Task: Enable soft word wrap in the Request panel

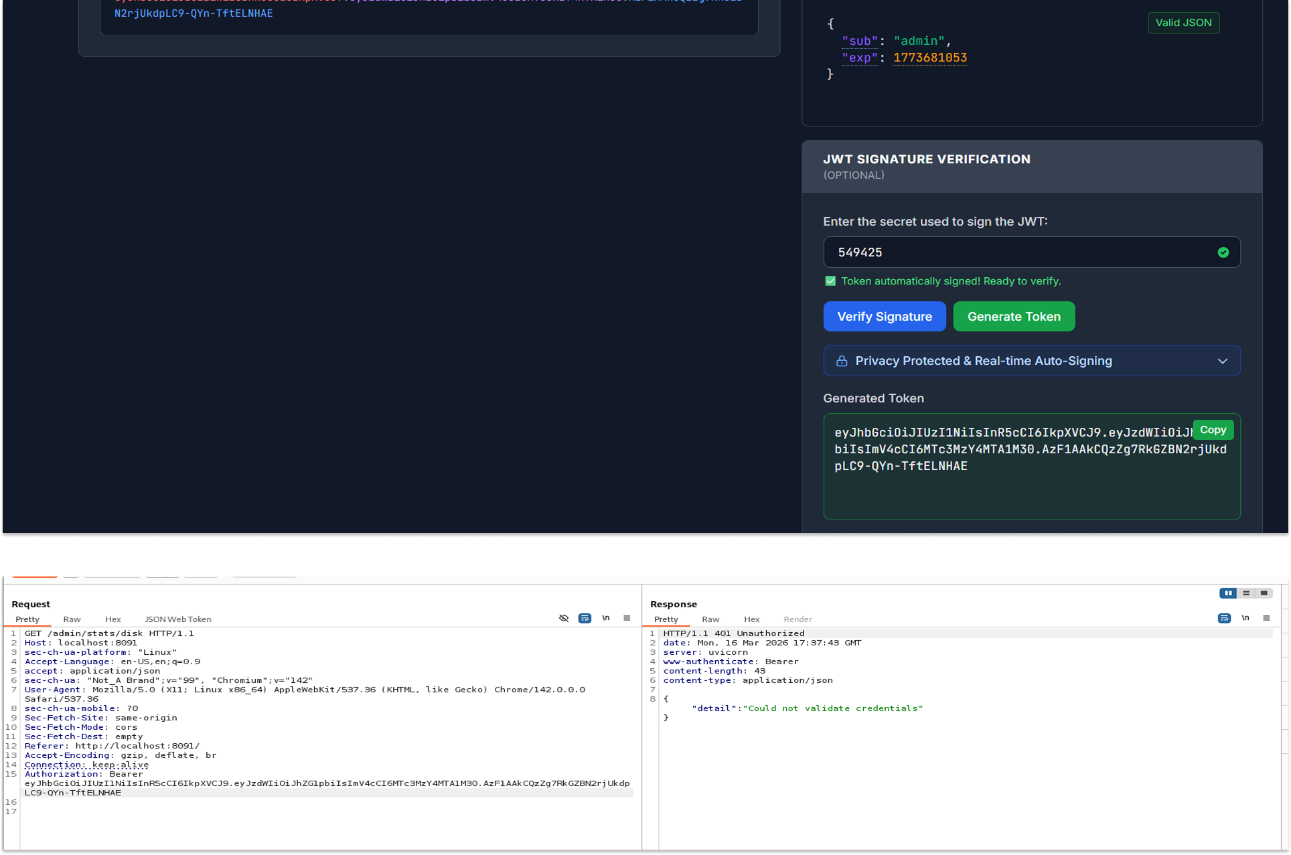Action: pyautogui.click(x=585, y=618)
